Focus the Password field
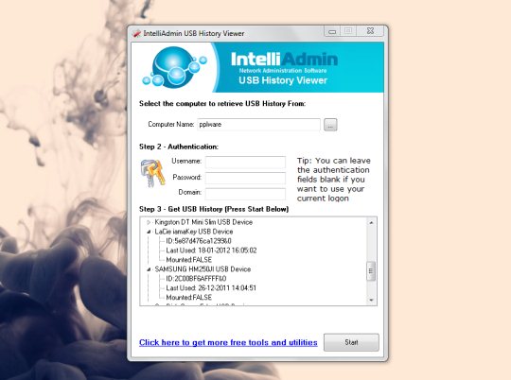This screenshot has height=380, width=511. tap(245, 178)
